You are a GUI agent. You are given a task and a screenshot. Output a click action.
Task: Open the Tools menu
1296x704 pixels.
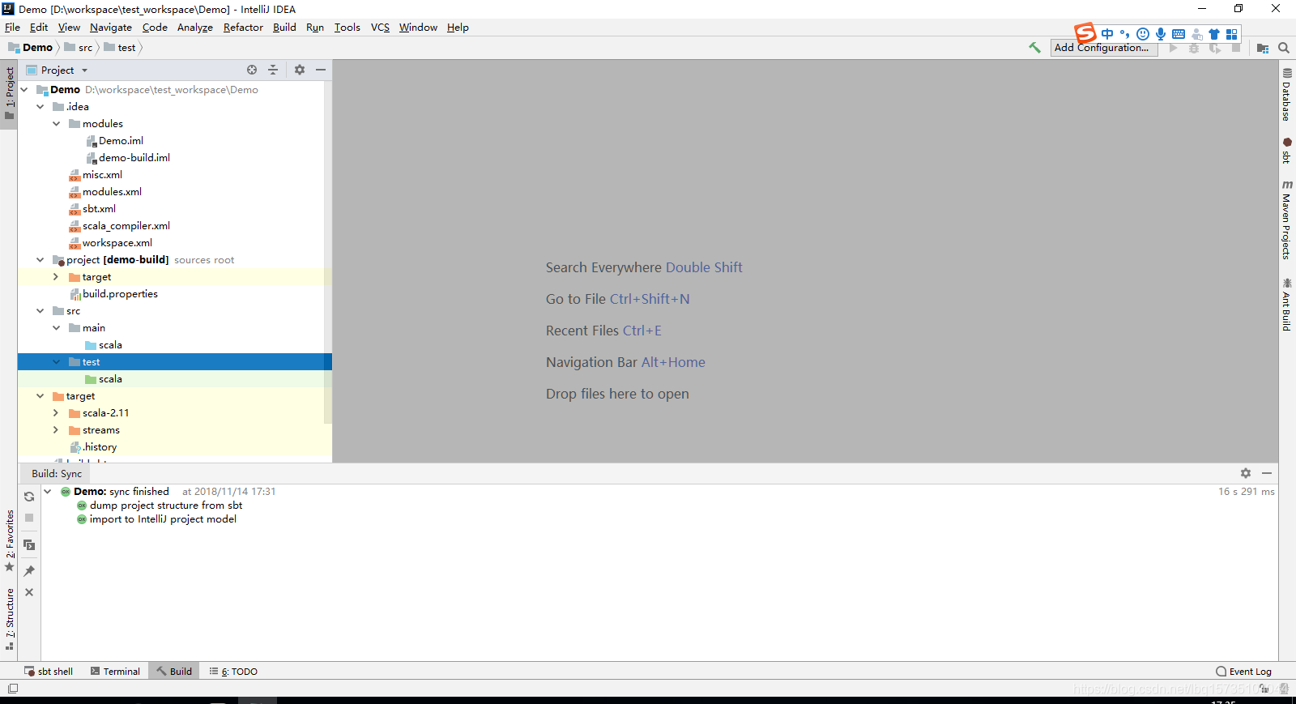click(347, 28)
